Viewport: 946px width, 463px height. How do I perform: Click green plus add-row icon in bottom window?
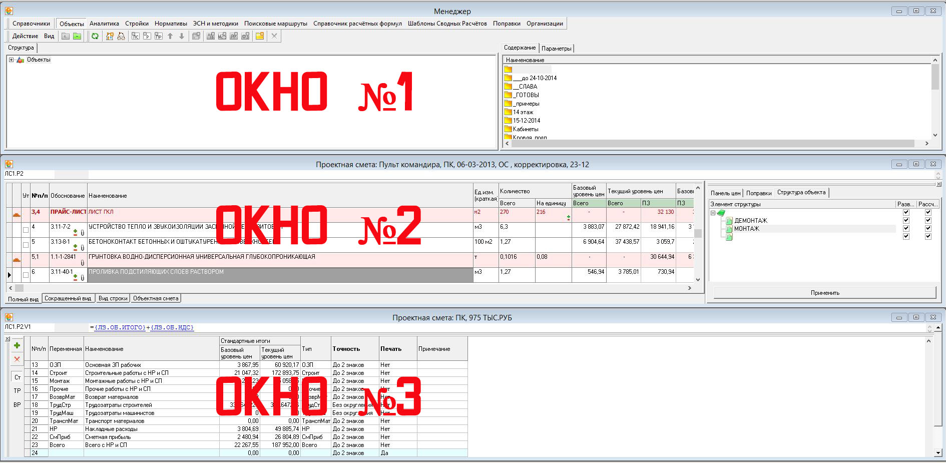pyautogui.click(x=17, y=345)
